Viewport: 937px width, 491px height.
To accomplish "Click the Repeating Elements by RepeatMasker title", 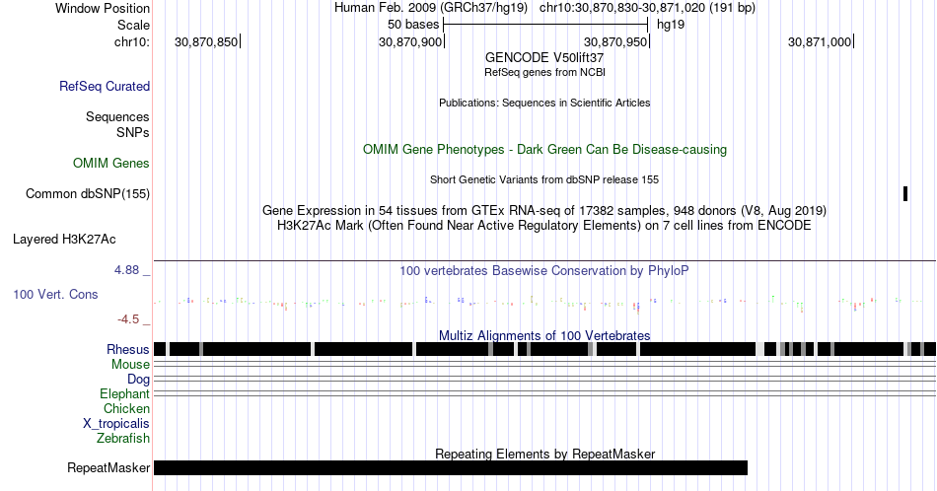I will click(544, 454).
